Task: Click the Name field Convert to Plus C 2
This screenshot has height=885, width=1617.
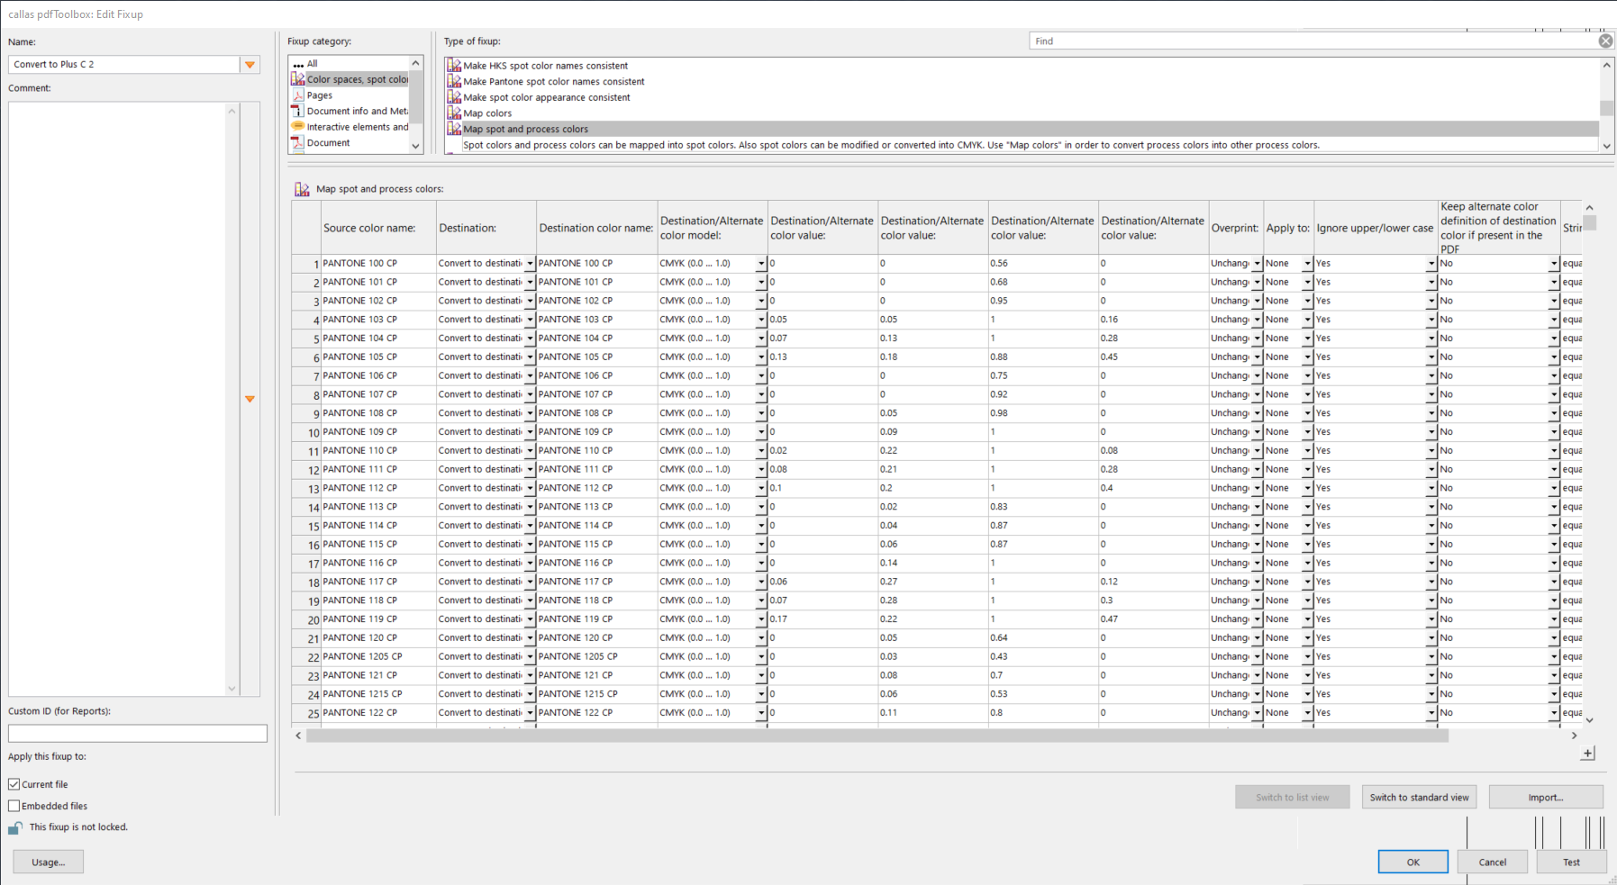Action: coord(123,65)
